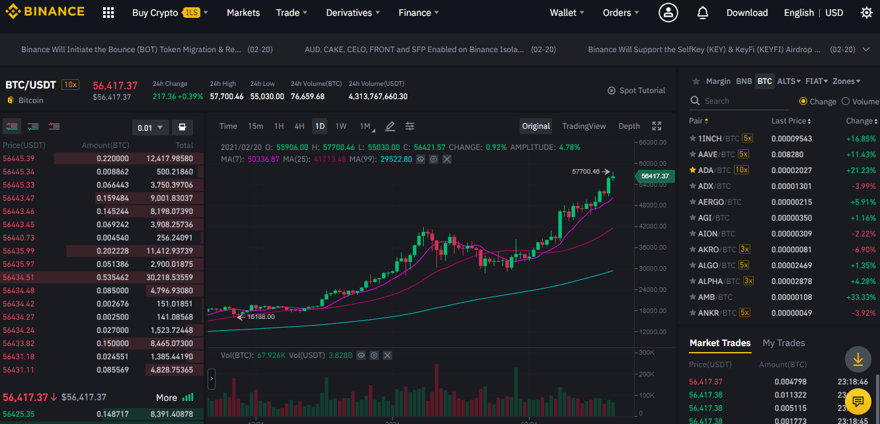The image size is (880, 424).
Task: Expand the Finance menu dropdown
Action: tap(419, 13)
